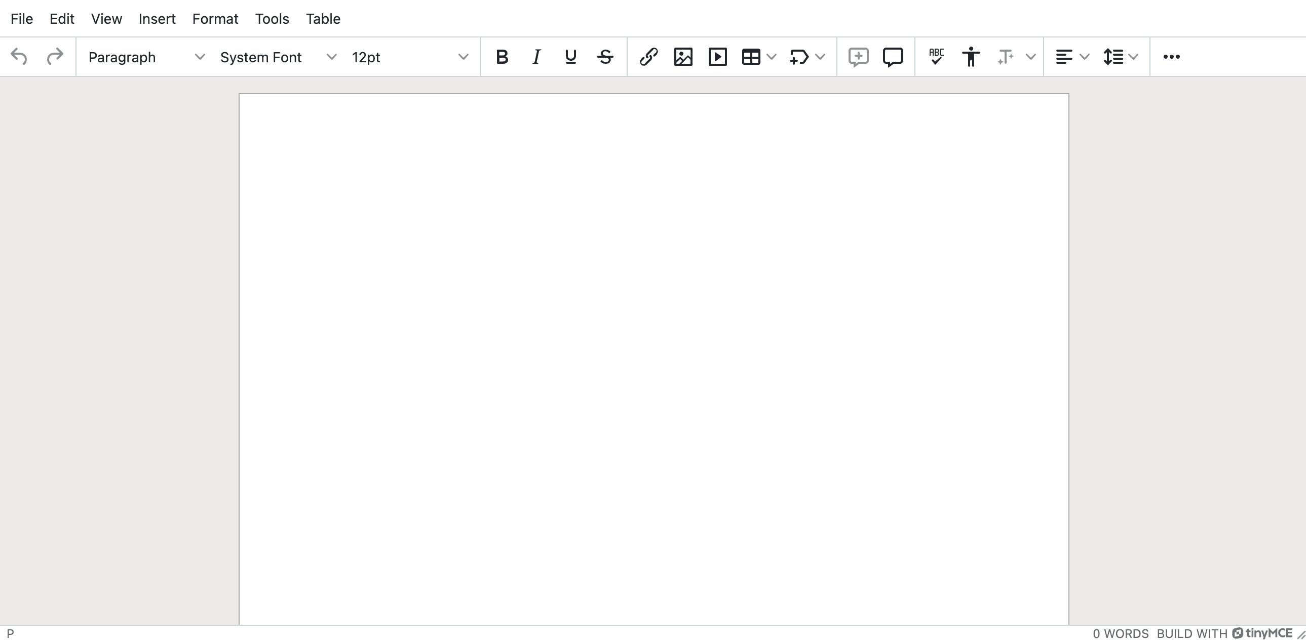Open the Tools menu
The width and height of the screenshot is (1306, 641).
(272, 19)
